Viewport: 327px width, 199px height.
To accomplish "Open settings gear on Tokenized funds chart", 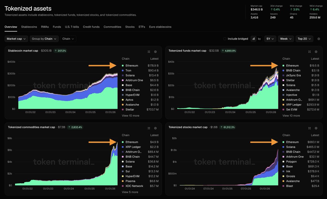I will 316,52.
